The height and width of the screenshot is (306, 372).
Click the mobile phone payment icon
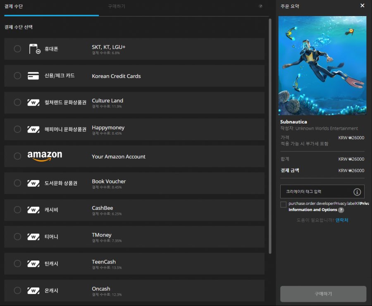35,49
